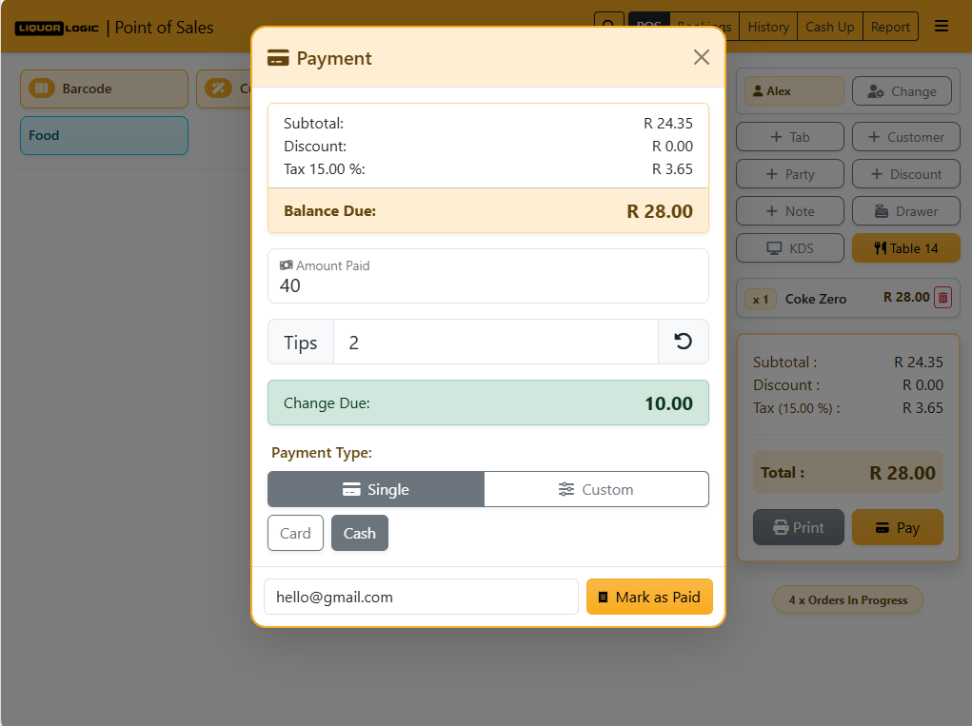
Task: Select Single payment type
Action: (376, 489)
